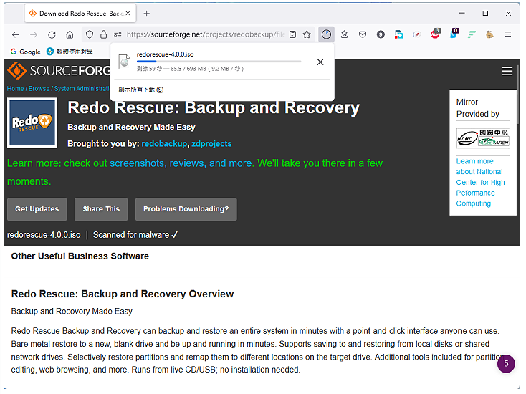The image size is (526, 394).
Task: Open System Administration breadcrumb
Action: click(x=82, y=89)
